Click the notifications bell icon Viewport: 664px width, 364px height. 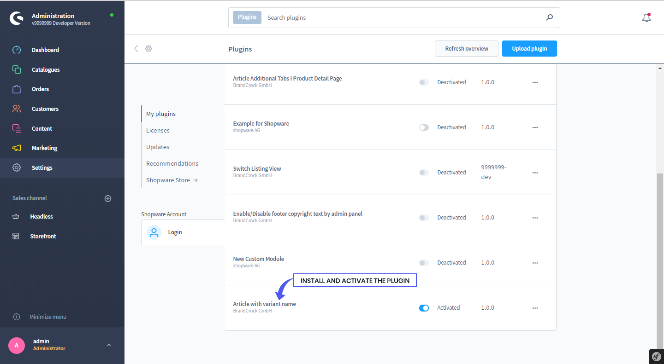click(x=646, y=17)
